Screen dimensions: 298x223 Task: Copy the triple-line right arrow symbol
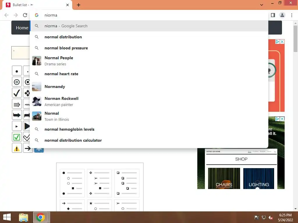(x=17, y=104)
